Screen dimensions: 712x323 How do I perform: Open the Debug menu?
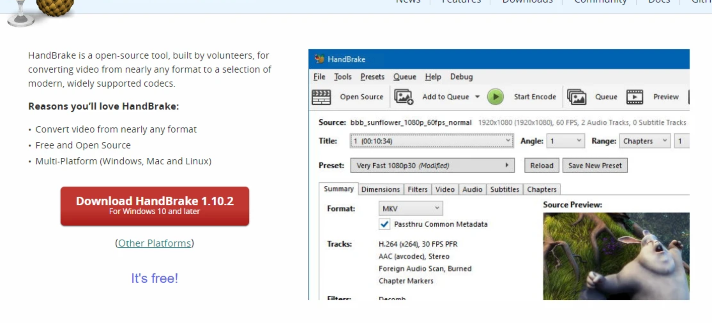[461, 77]
